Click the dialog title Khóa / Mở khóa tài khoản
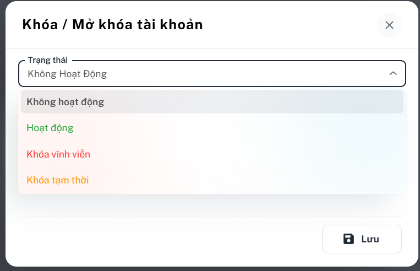This screenshot has width=420, height=271. click(x=112, y=25)
